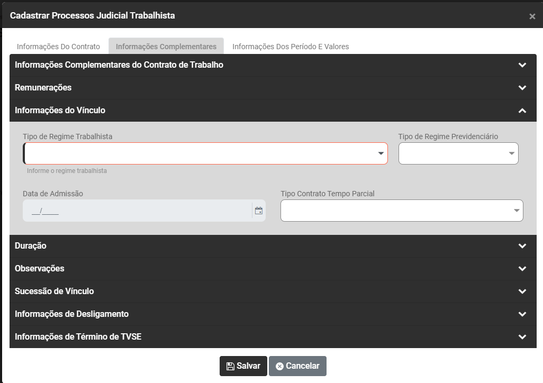Click the Cancelar button

pos(297,366)
